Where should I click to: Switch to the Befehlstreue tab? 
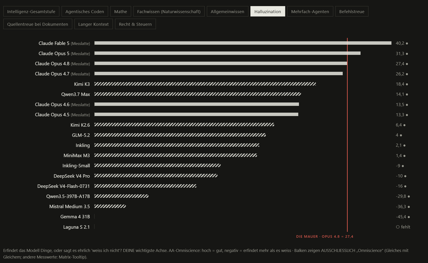tap(352, 11)
